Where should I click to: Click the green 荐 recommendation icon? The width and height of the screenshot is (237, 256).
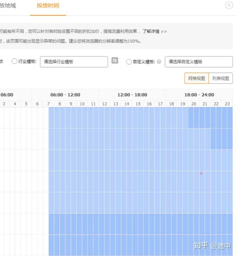point(115,61)
